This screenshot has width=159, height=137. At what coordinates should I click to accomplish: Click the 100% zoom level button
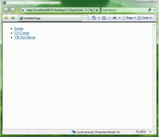pos(141,132)
